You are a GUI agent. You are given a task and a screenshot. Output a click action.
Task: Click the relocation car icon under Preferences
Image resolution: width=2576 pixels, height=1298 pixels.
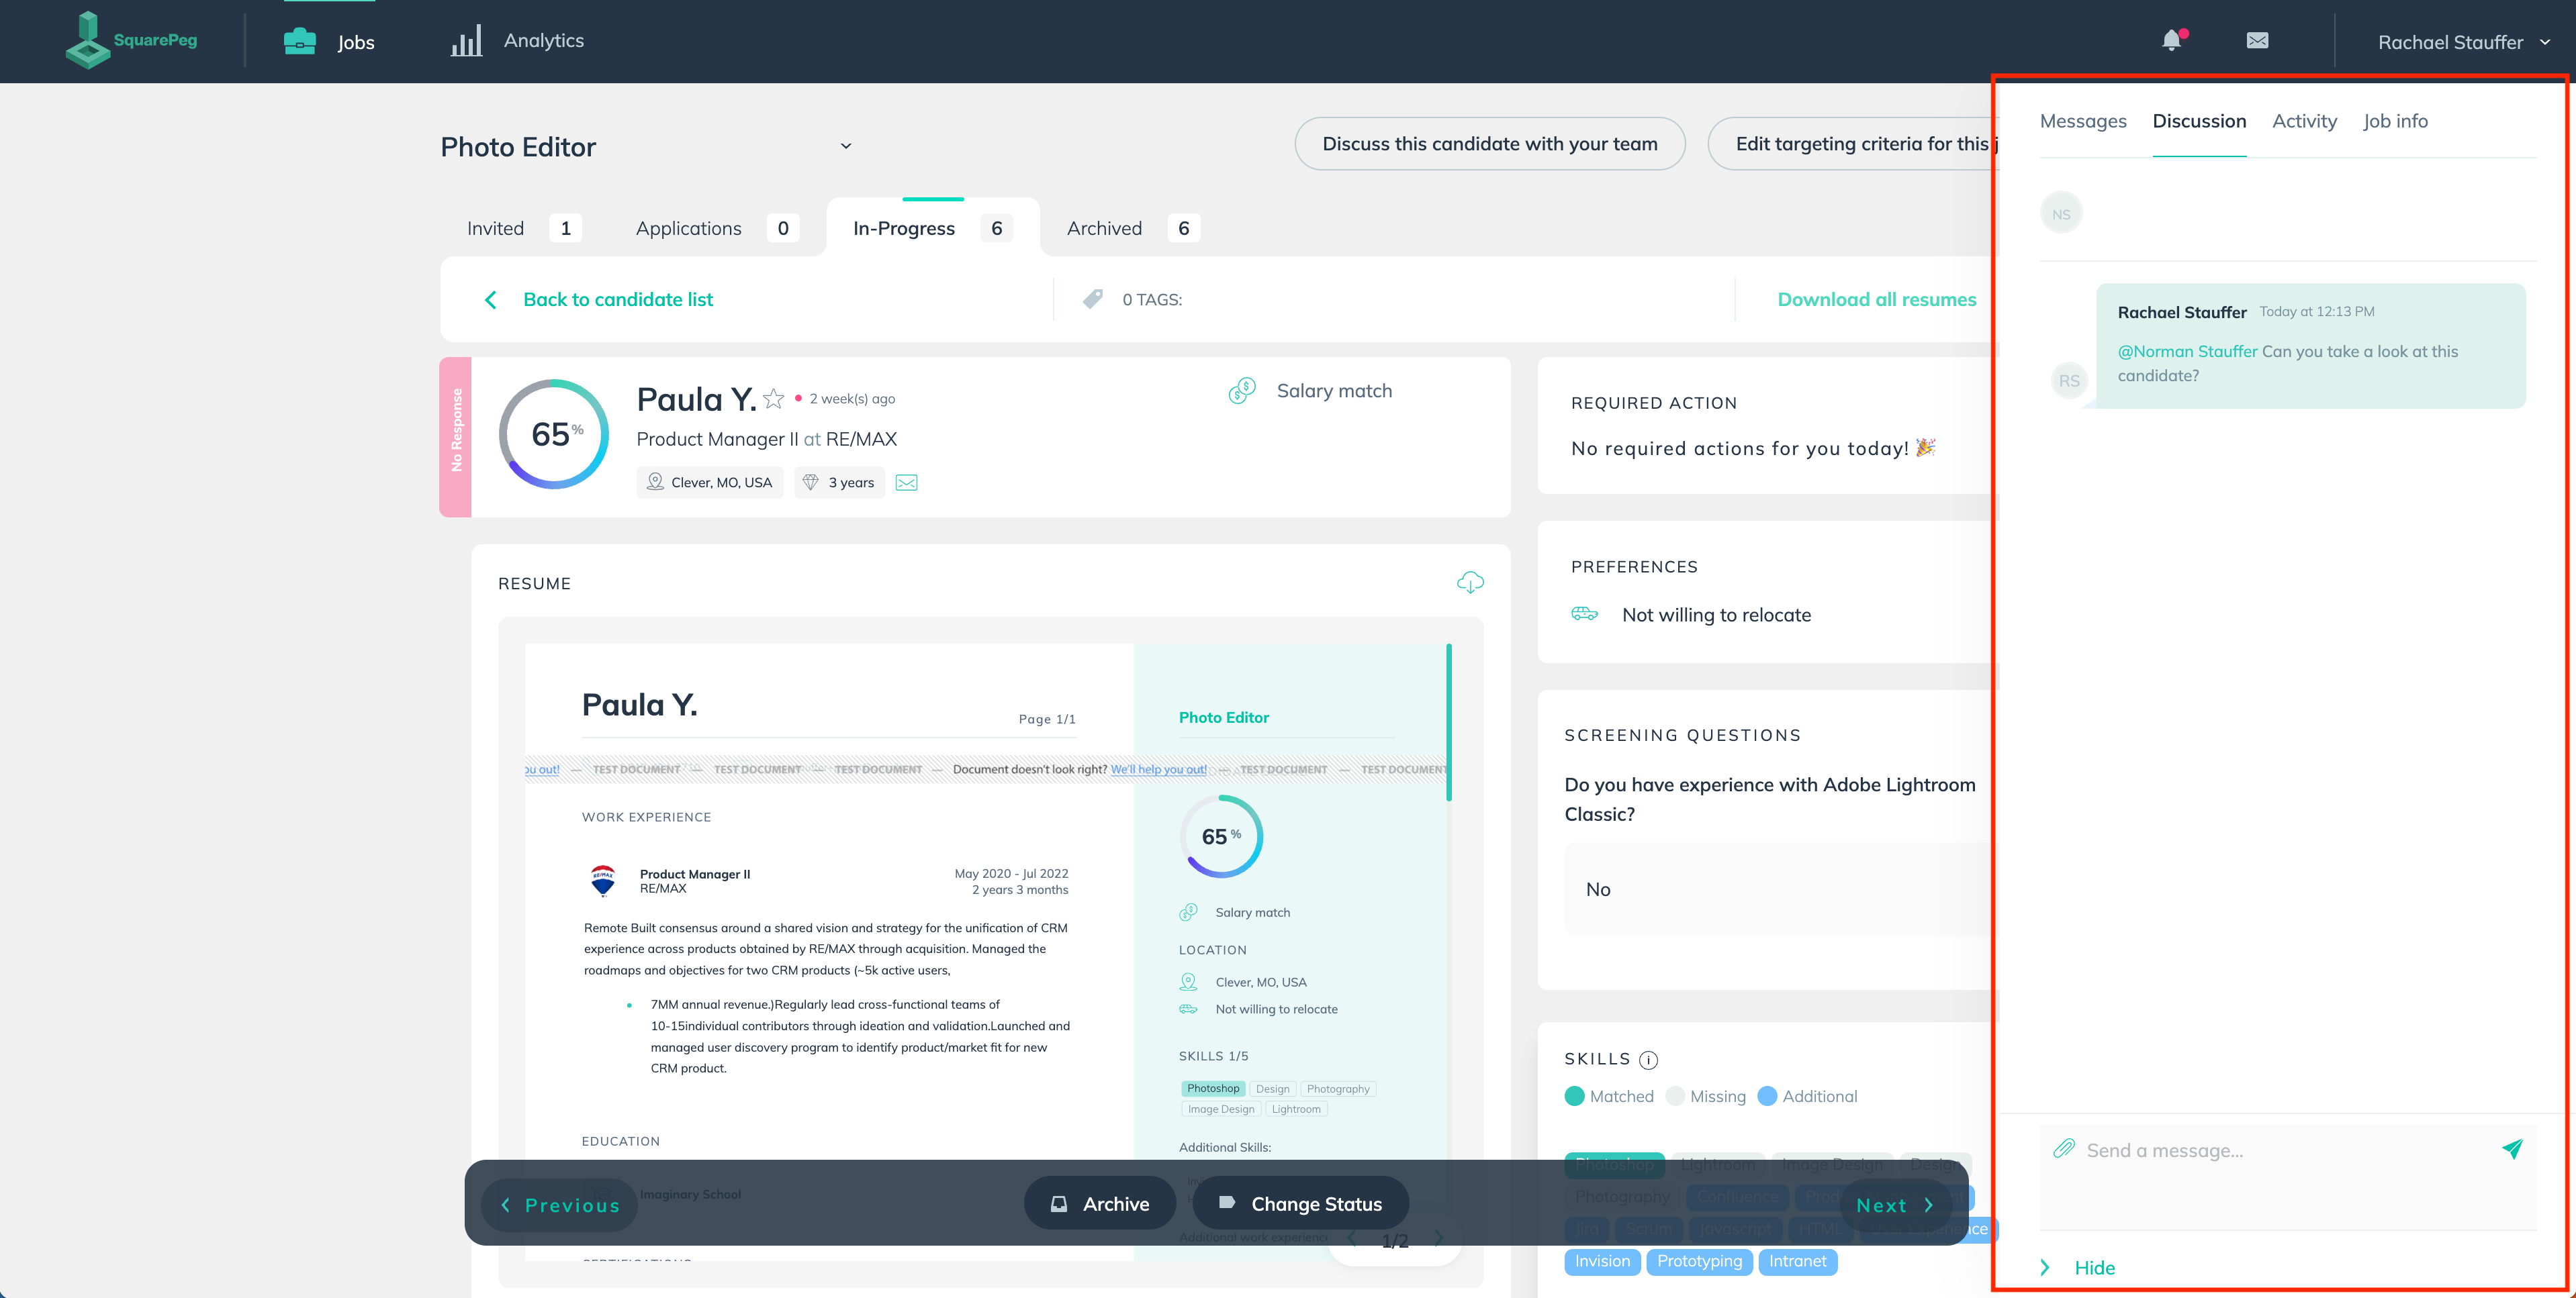[x=1584, y=613]
